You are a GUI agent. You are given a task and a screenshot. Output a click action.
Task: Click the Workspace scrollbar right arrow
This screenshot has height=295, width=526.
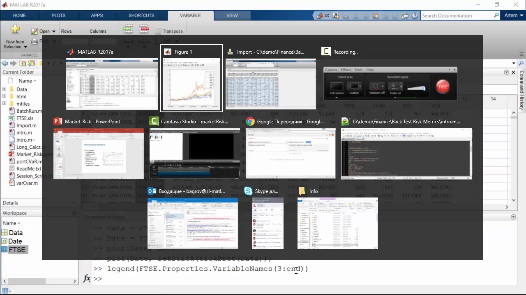[x=75, y=281]
